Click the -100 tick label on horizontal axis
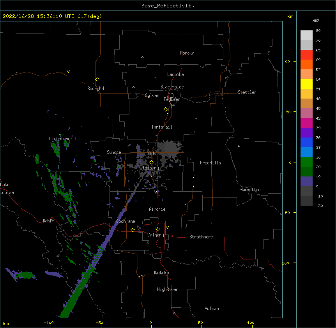 click(49, 323)
